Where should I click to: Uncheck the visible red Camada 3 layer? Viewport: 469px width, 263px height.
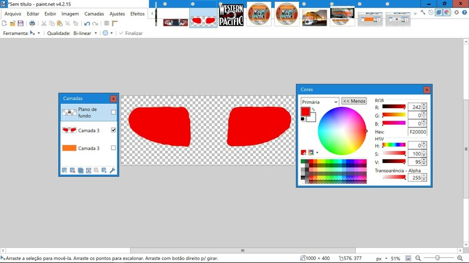point(113,130)
